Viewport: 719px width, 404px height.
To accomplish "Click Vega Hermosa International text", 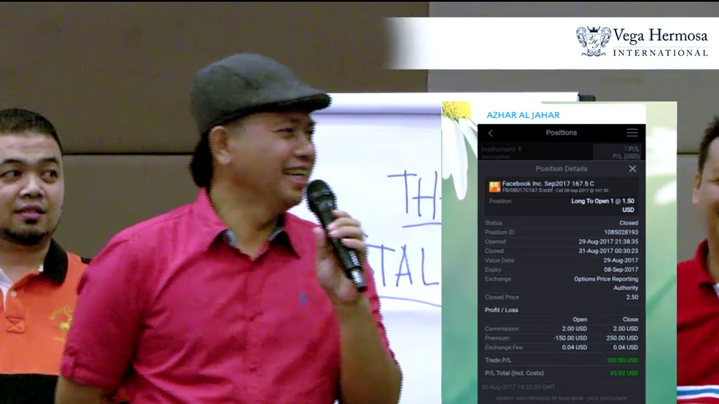I will (x=660, y=43).
